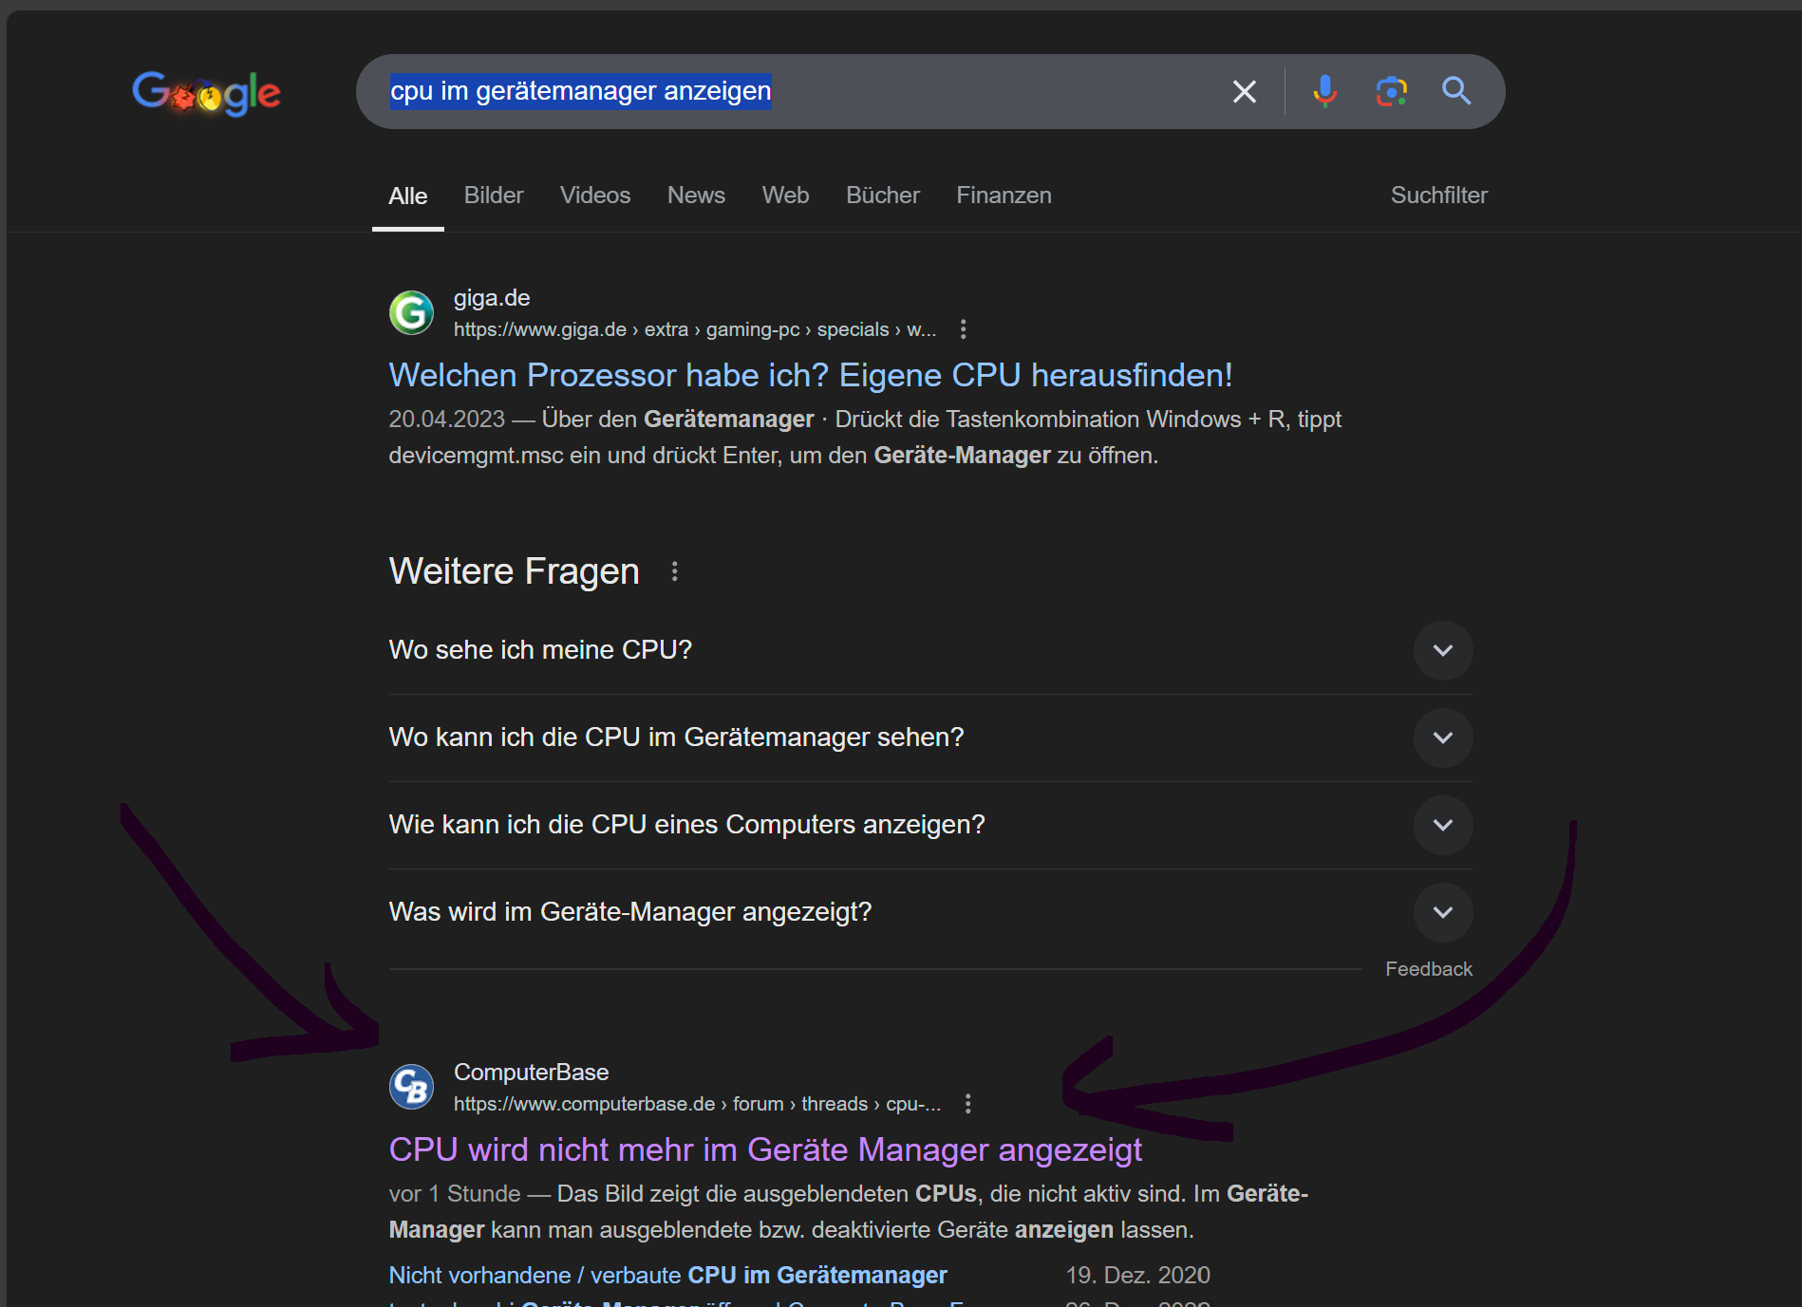Click the computerbase.de URL breadcrumb
This screenshot has width=1802, height=1307.
697,1104
